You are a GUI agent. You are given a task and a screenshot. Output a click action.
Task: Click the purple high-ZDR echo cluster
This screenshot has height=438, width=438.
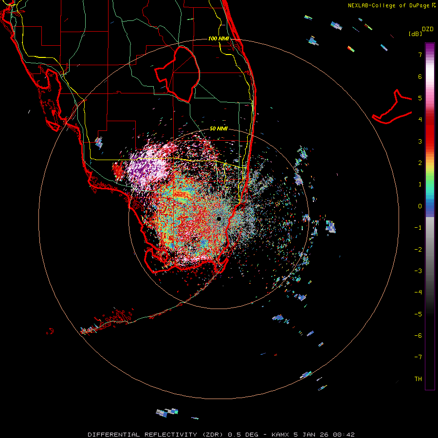[x=147, y=168]
